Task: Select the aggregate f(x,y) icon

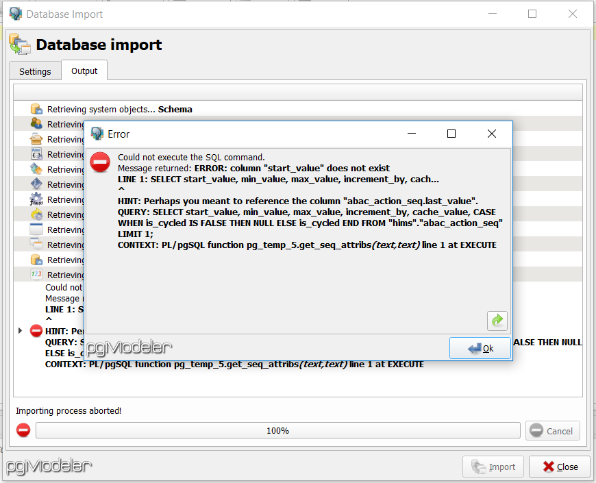Action: click(x=36, y=199)
